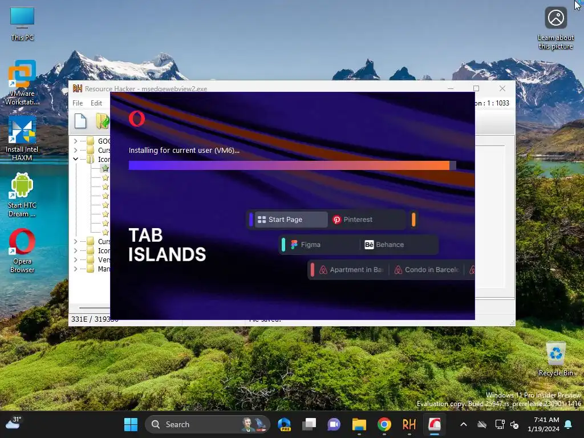Select the highlighted star resource item
This screenshot has width=584, height=438.
pos(106,168)
